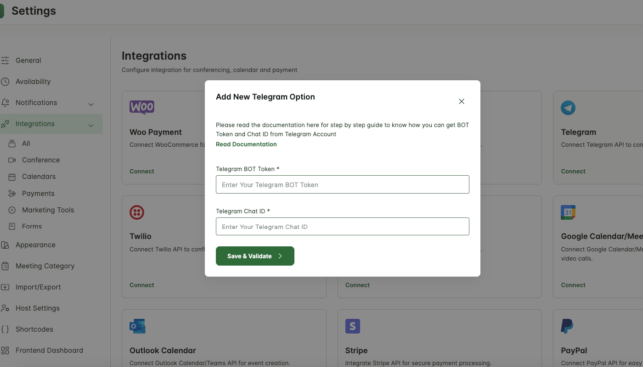Close the Add New Telegram Option dialog

(x=462, y=101)
